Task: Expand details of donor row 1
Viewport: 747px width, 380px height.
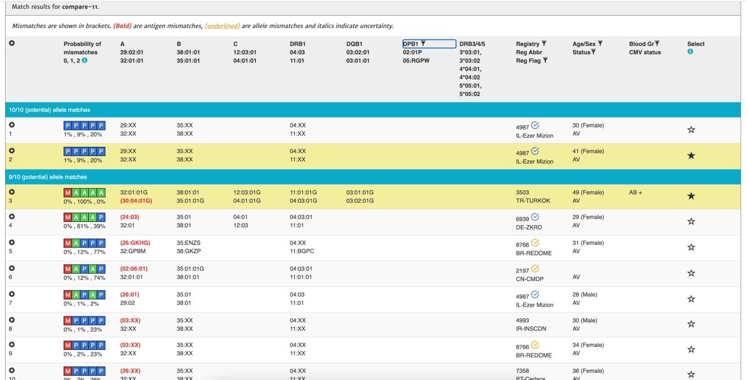Action: pos(12,125)
